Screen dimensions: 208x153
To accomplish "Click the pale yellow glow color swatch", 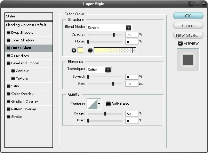I will point(80,50).
